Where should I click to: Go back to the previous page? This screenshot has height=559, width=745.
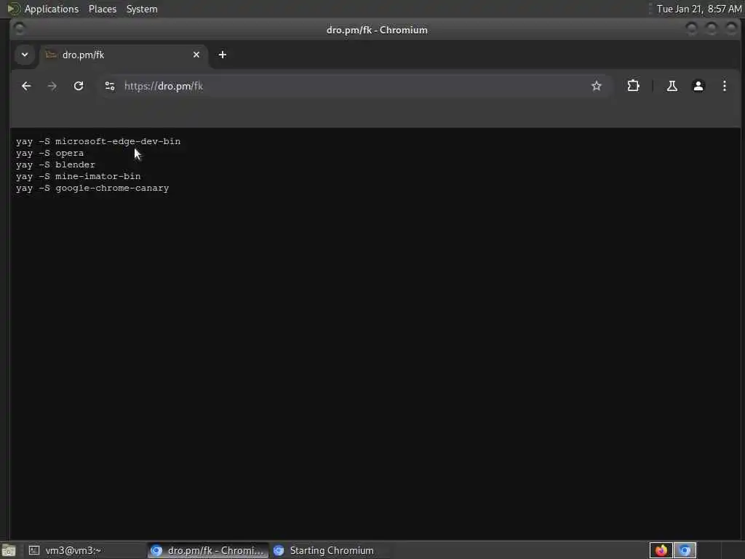[26, 86]
